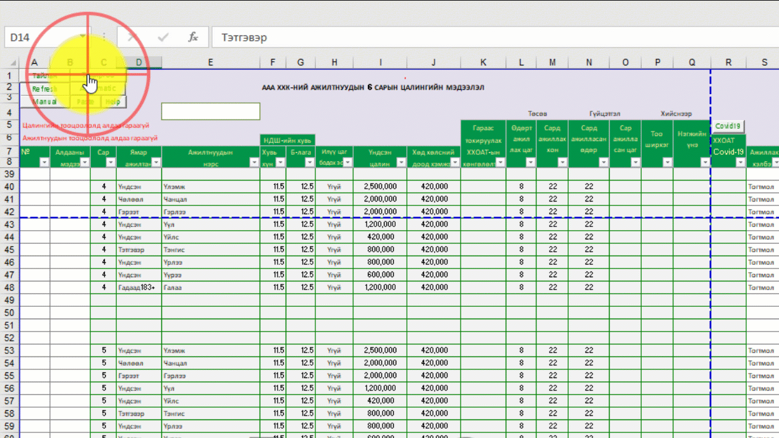Select cell with salary 2,500,000 in row 40
Viewport: 779px width, 438px height.
click(380, 186)
